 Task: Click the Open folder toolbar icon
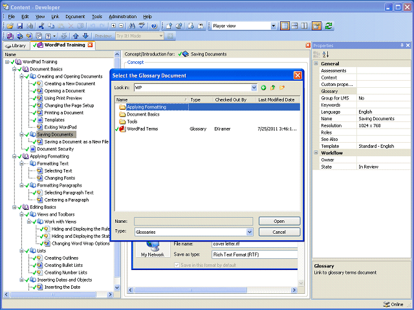(x=10, y=26)
